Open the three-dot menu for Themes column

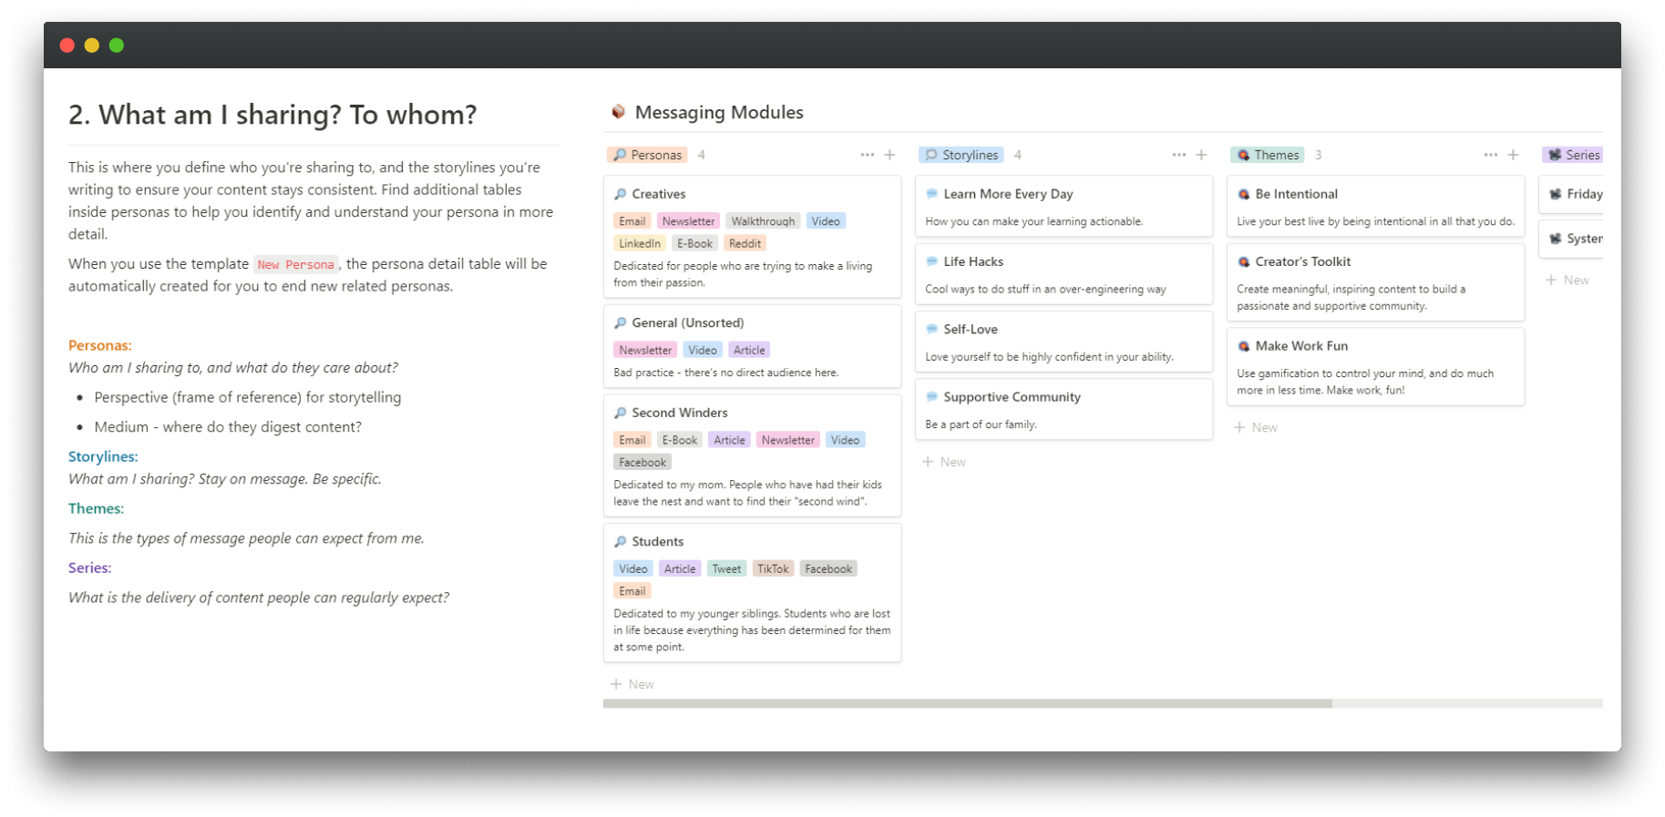click(1490, 155)
